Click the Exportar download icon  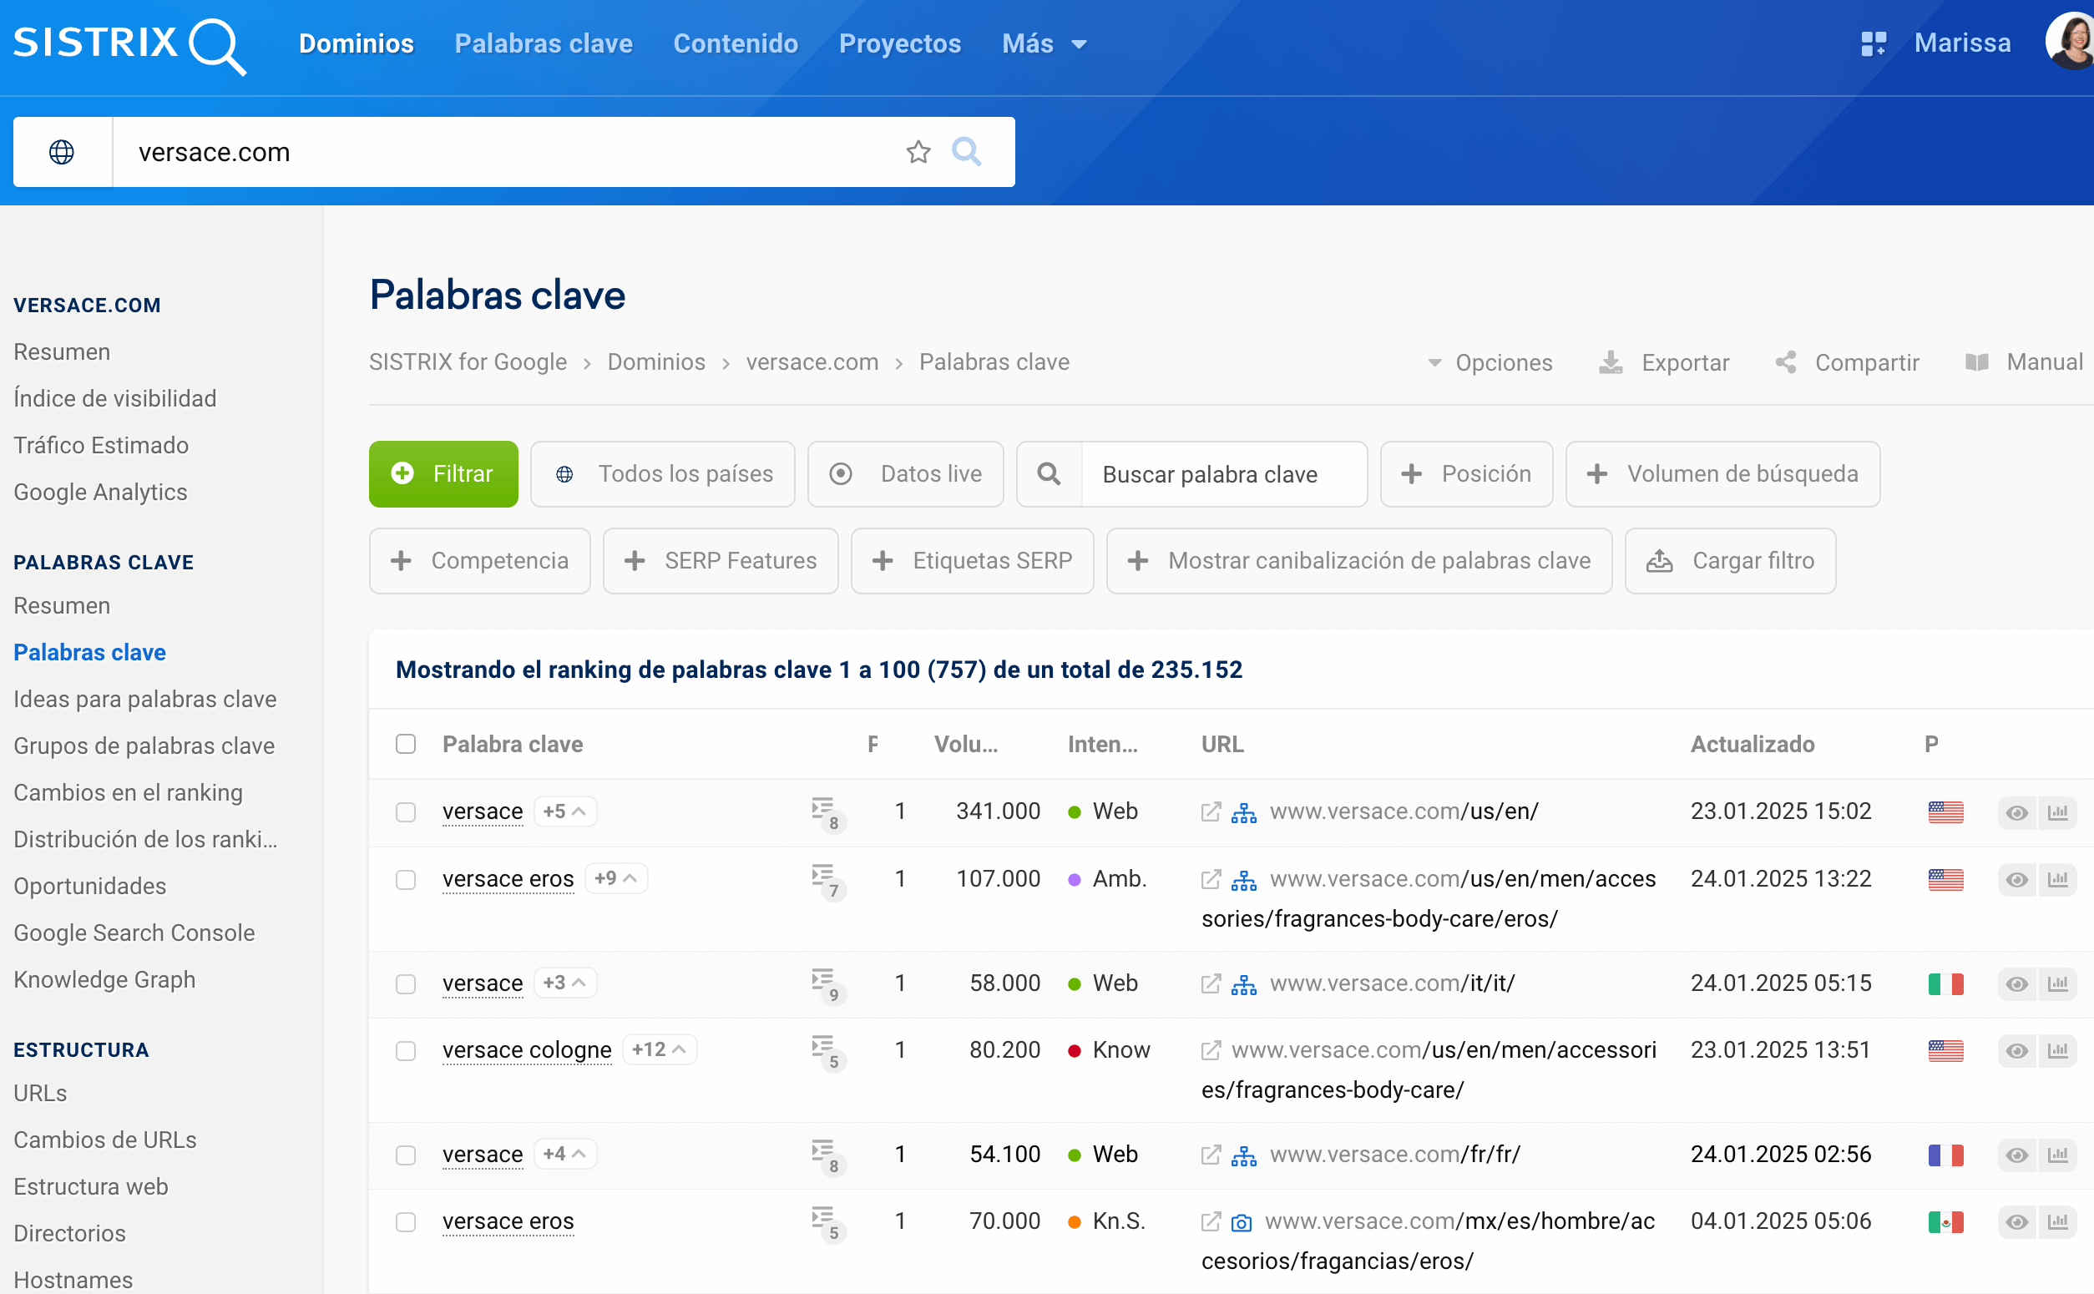coord(1611,363)
